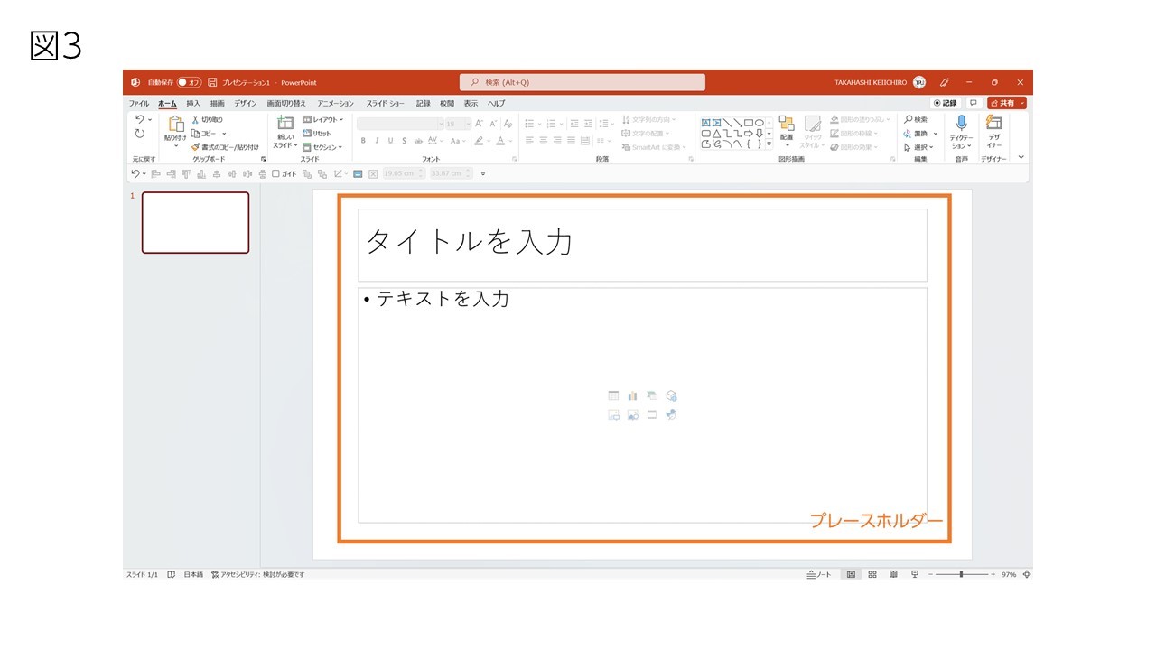Toggle Underline formatting
Viewport: 1156px width, 650px height.
tap(390, 141)
